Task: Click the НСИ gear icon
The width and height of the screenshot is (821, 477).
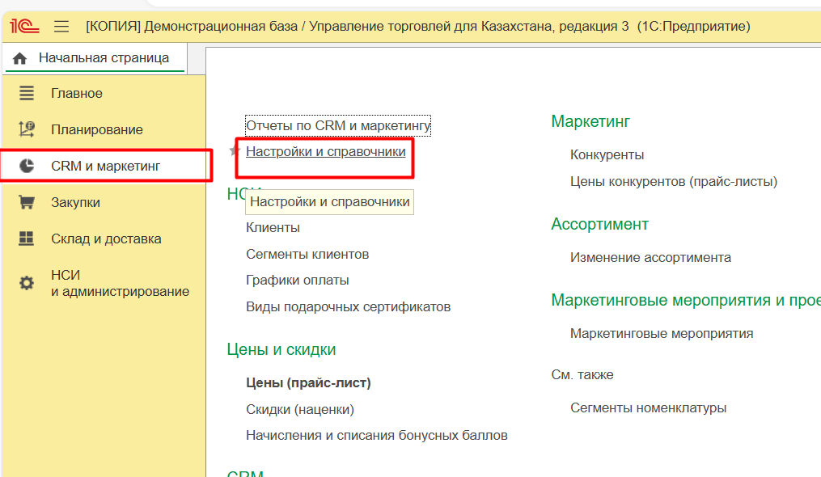Action: (27, 283)
